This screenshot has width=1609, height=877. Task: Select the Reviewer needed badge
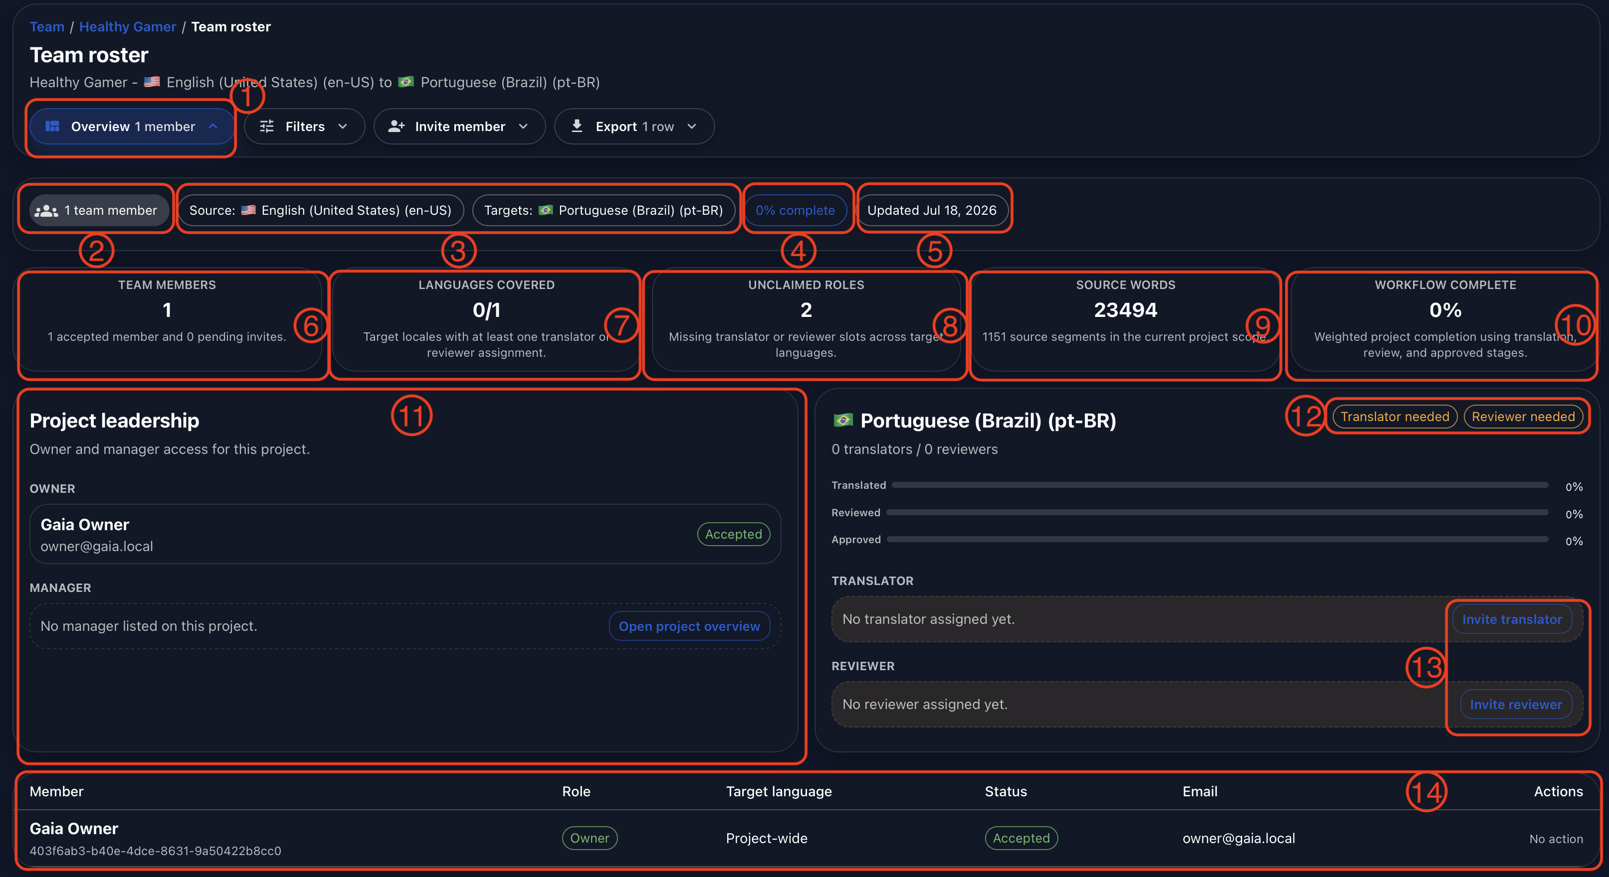pyautogui.click(x=1523, y=417)
